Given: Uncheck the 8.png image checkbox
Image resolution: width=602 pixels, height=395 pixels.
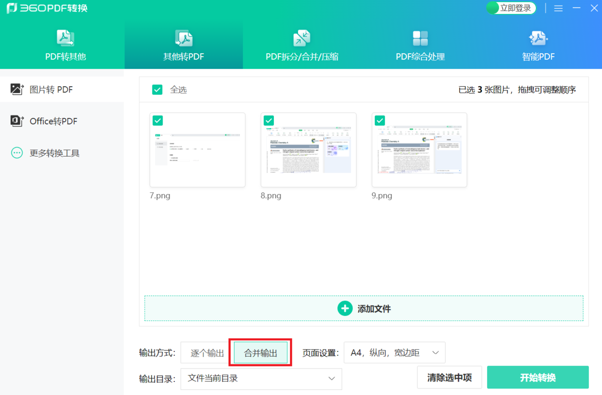Looking at the screenshot, I should tap(269, 121).
